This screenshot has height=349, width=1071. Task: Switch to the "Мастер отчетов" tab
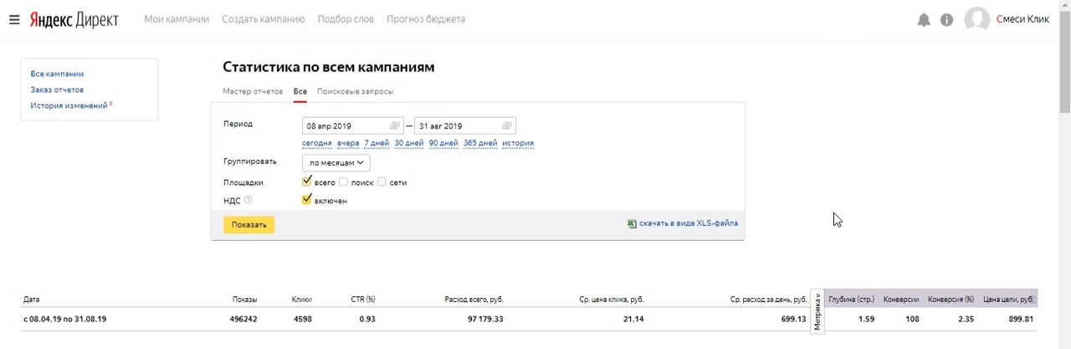click(x=253, y=91)
